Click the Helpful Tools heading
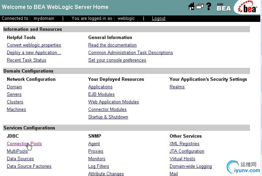The width and height of the screenshot is (262, 176). [x=21, y=38]
